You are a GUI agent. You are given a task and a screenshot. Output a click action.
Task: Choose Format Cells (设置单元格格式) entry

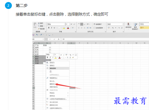pyautogui.click(x=58, y=108)
